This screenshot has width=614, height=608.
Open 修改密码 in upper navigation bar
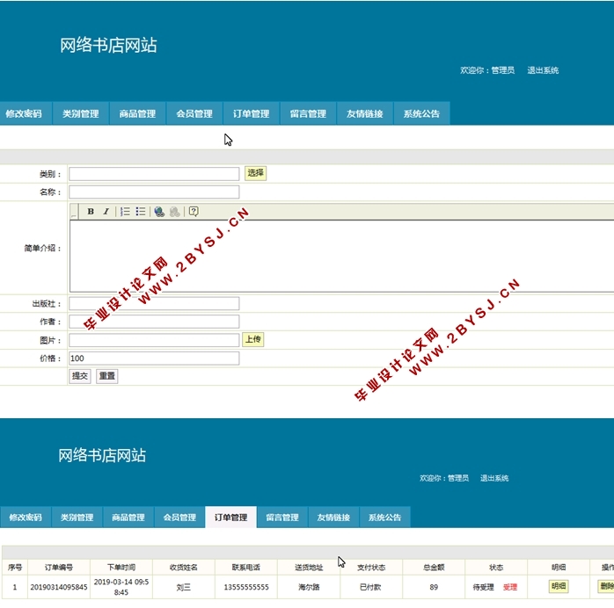click(x=24, y=113)
